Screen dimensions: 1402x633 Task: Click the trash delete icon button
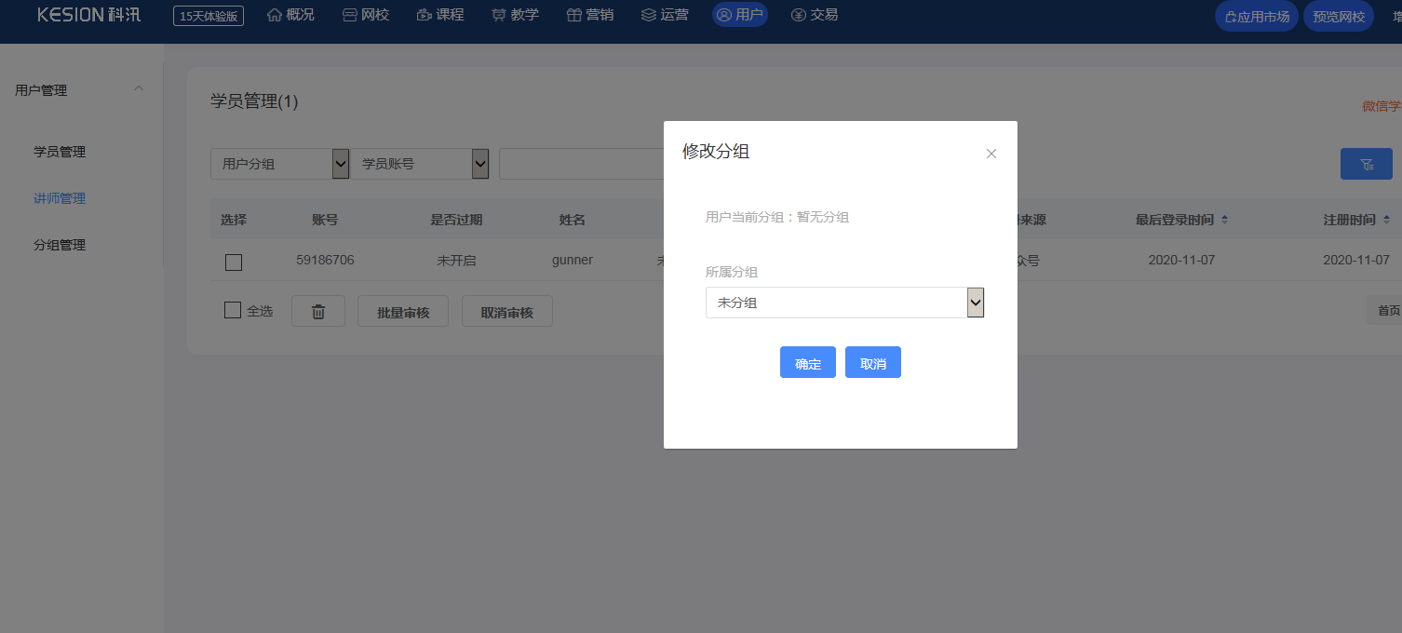click(x=317, y=312)
